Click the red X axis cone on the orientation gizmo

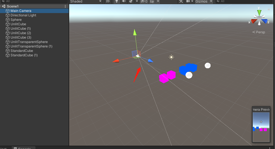click(253, 21)
